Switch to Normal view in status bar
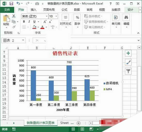Image resolution: width=142 pixels, height=132 pixels. point(73,129)
